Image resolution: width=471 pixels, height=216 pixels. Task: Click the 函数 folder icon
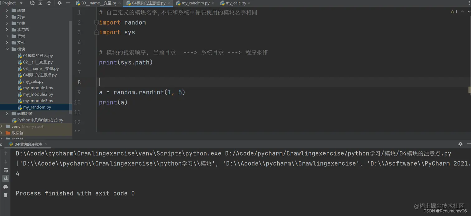point(14,10)
